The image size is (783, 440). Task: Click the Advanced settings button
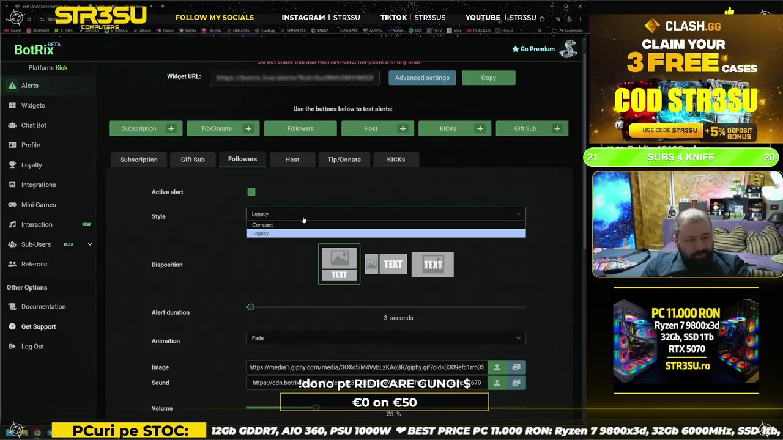422,78
